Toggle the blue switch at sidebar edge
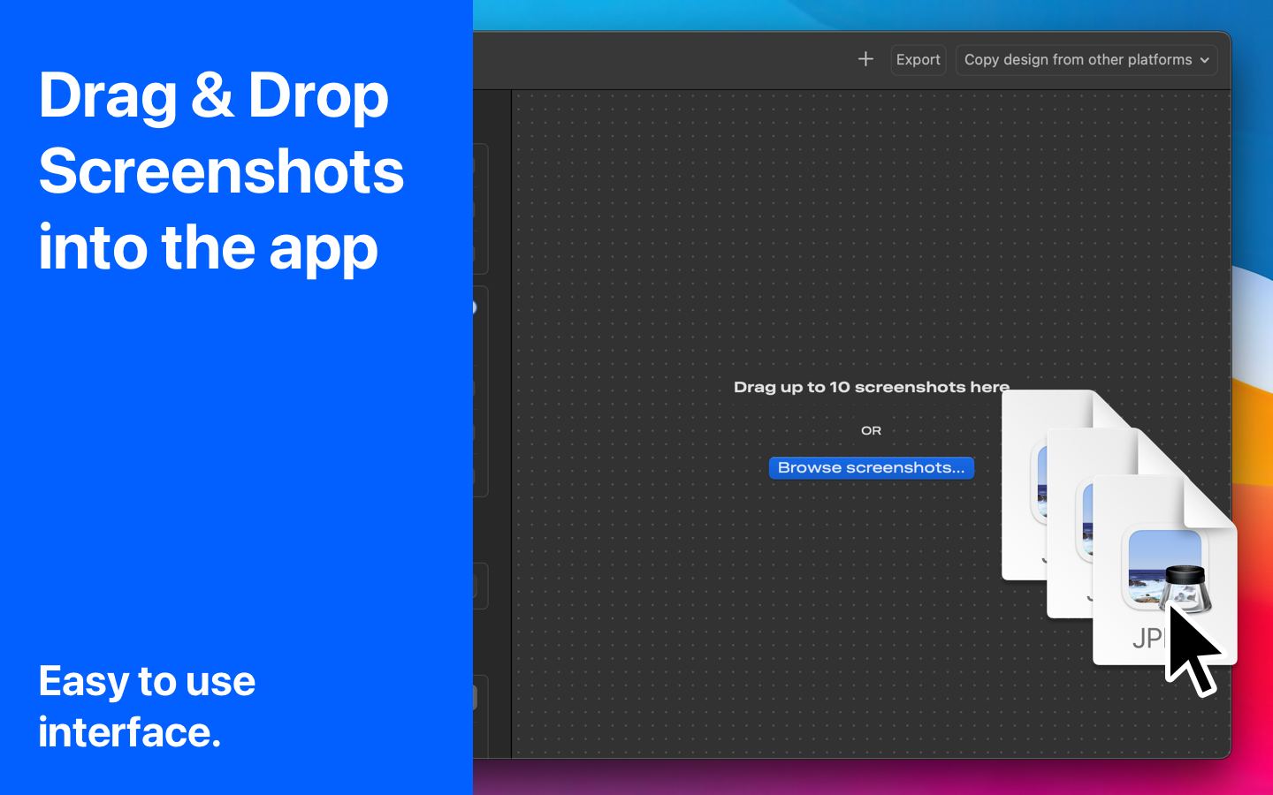Viewport: 1273px width, 795px height. pyautogui.click(x=475, y=307)
